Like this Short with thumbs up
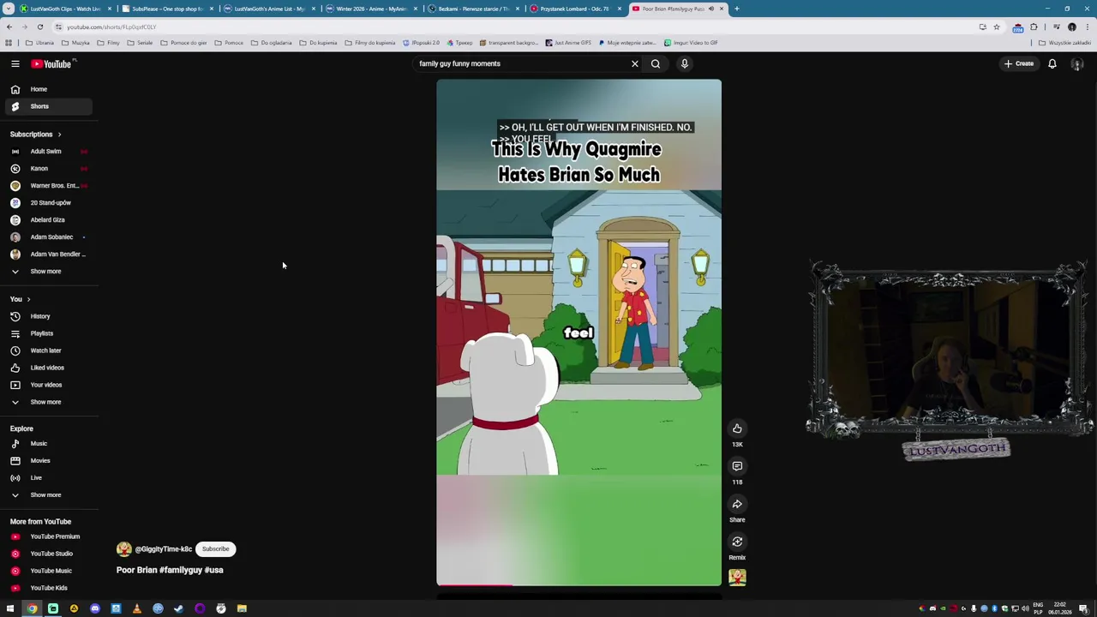Viewport: 1097px width, 617px height. point(737,428)
